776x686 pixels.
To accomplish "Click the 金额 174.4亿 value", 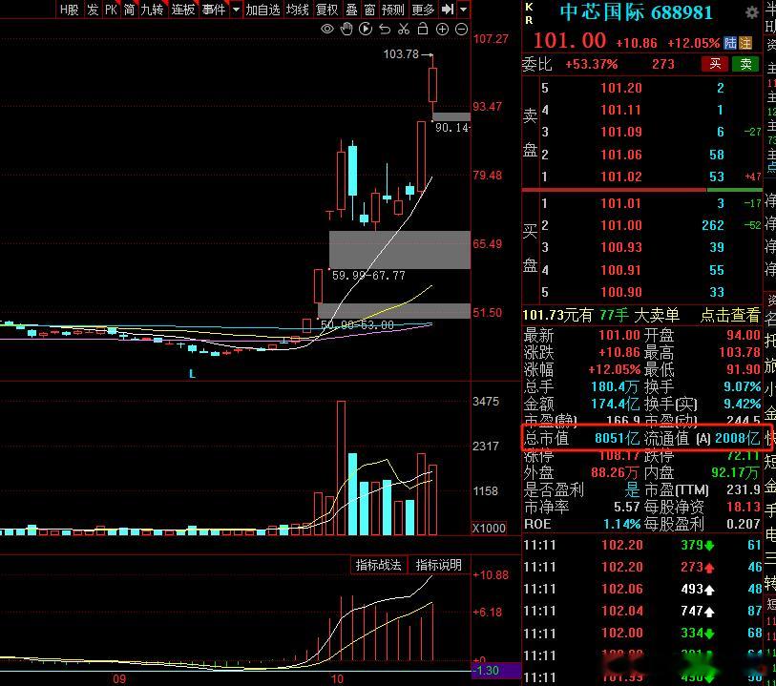I will [x=616, y=404].
